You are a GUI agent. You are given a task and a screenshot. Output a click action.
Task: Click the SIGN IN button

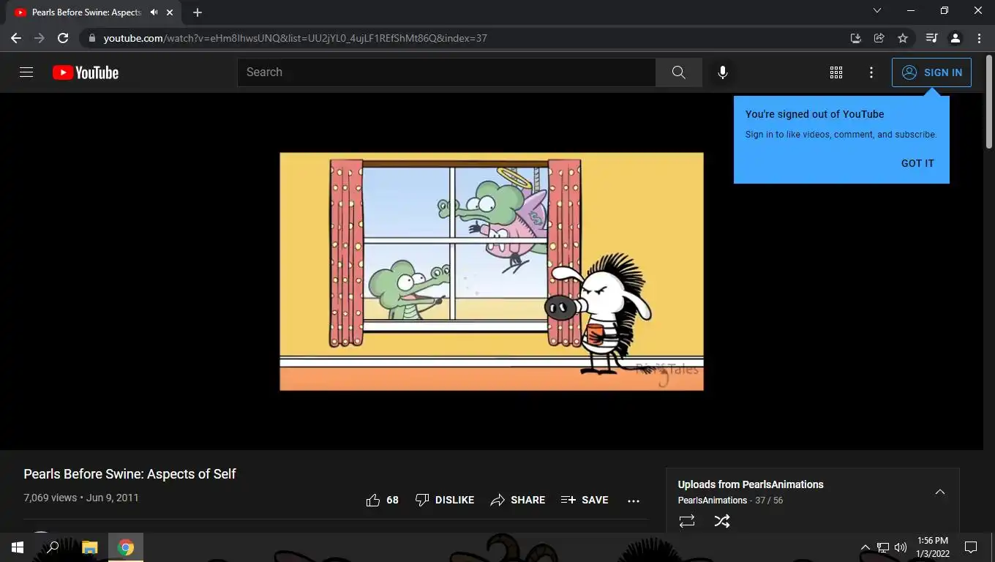click(931, 72)
